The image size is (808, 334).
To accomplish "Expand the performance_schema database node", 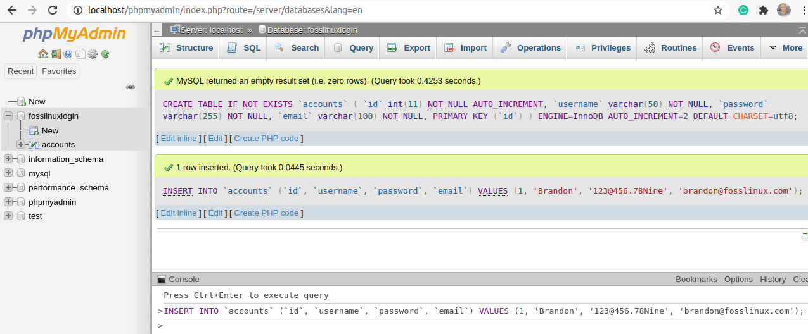I will click(8, 188).
